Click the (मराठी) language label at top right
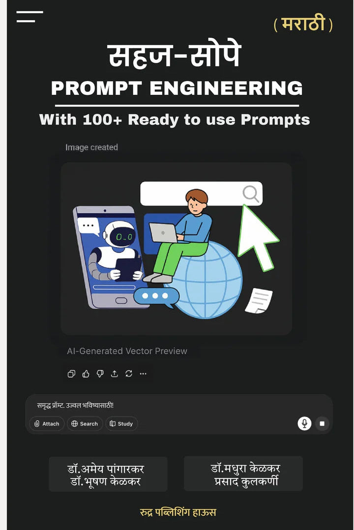 click(x=303, y=24)
